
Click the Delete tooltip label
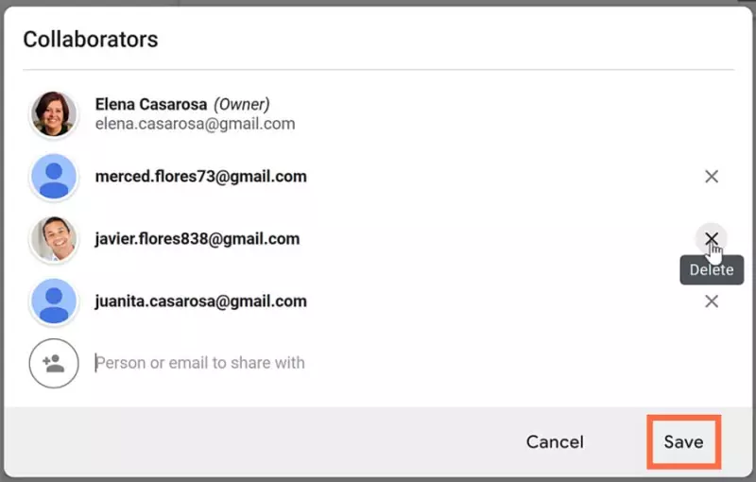point(712,270)
